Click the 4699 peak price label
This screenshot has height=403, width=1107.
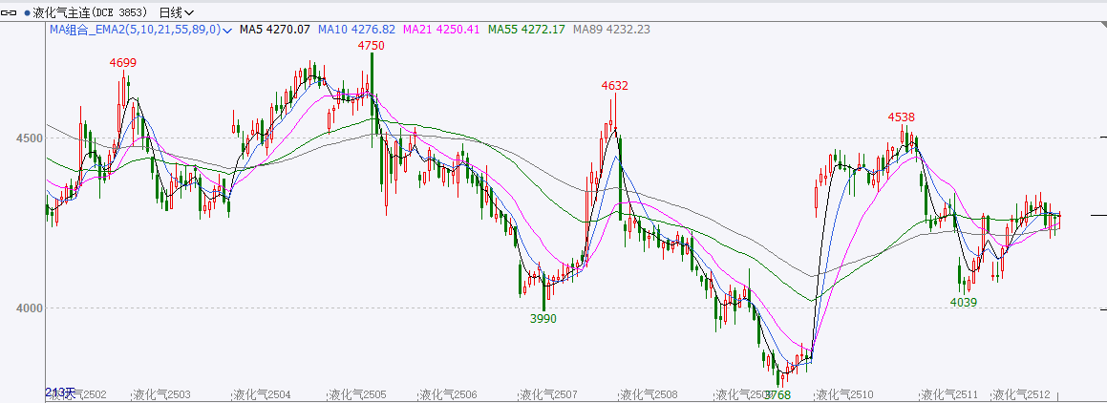123,63
